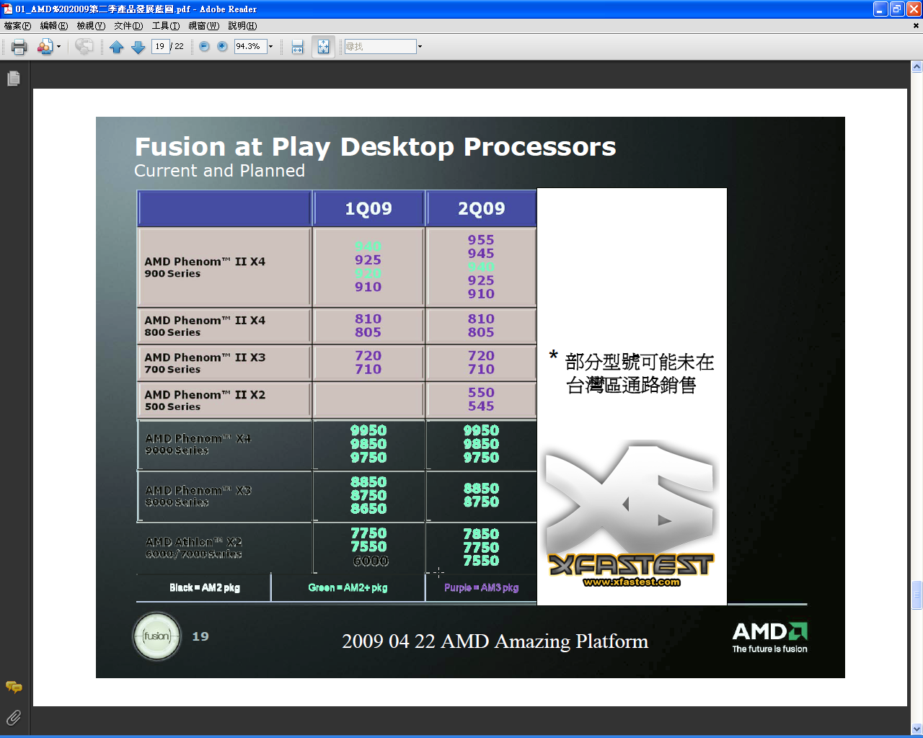Click 'AMD Phenom II X4 800 Series' row label
This screenshot has width=923, height=738.
pyautogui.click(x=205, y=326)
